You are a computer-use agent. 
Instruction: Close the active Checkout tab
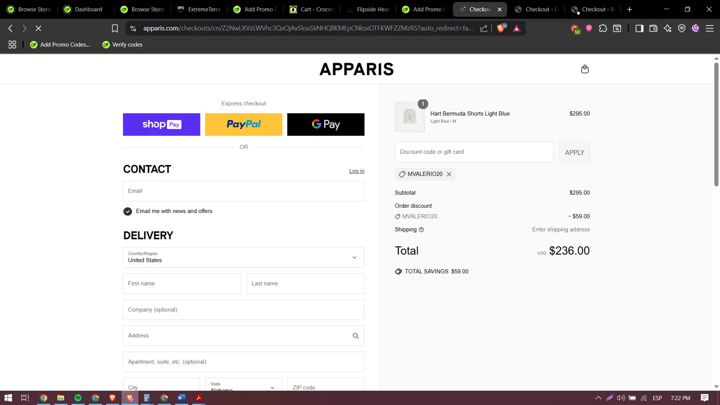tap(500, 9)
